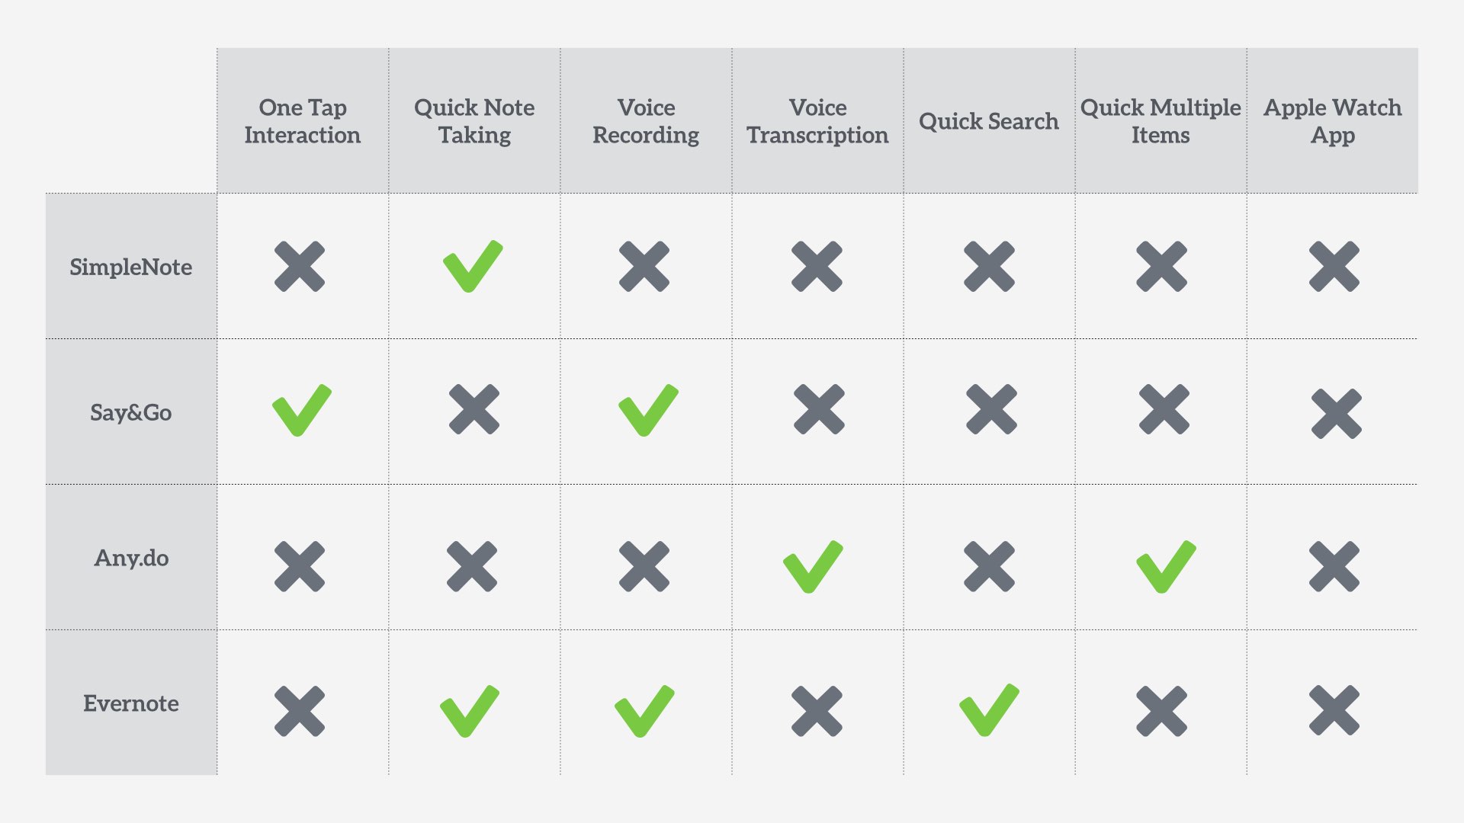Click Evernote's Voice Recording green checkmark
Viewport: 1464px width, 823px height.
pos(644,711)
